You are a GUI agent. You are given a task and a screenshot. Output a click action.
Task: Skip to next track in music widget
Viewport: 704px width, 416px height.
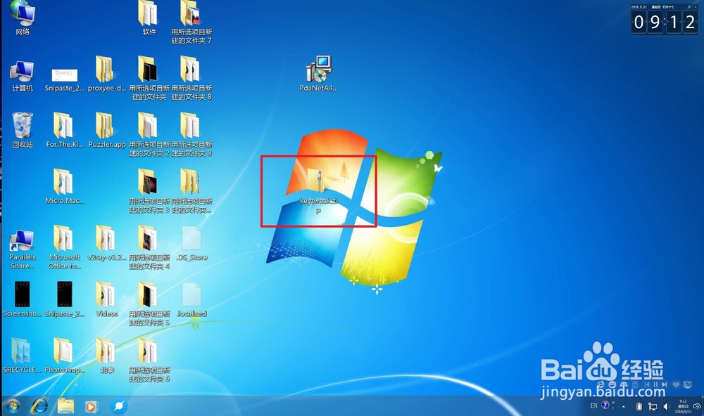point(664,384)
